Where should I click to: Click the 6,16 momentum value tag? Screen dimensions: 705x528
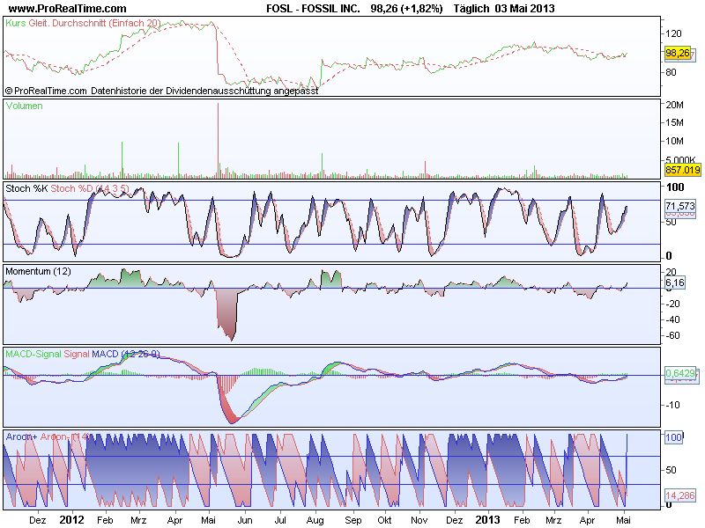click(674, 282)
